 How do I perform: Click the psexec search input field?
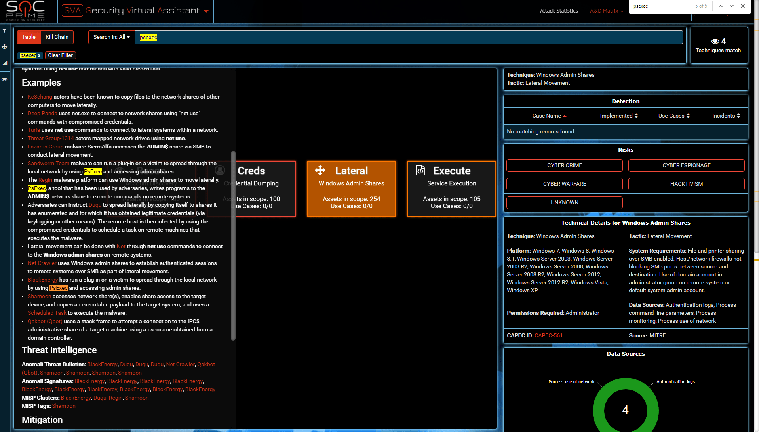(x=408, y=37)
